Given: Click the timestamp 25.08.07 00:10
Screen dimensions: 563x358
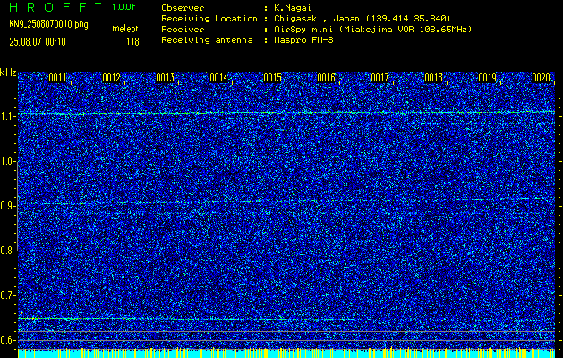Looking at the screenshot, I should coord(38,42).
